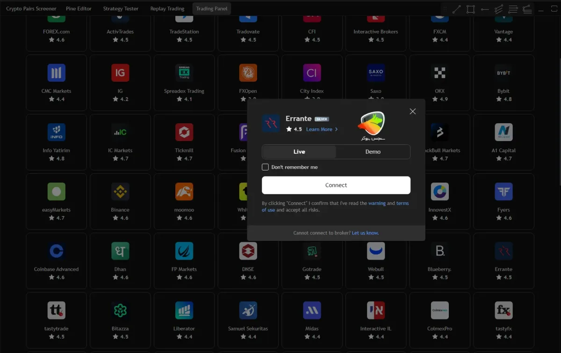This screenshot has height=353, width=561.
Task: Pick the DNSE broker icon
Action: tap(248, 251)
